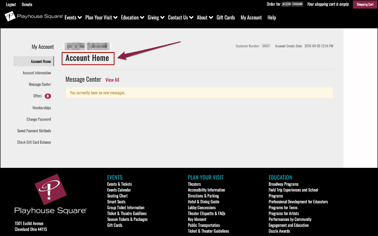The height and width of the screenshot is (236, 378).
Task: Click the Donate link in header
Action: pos(27,4)
